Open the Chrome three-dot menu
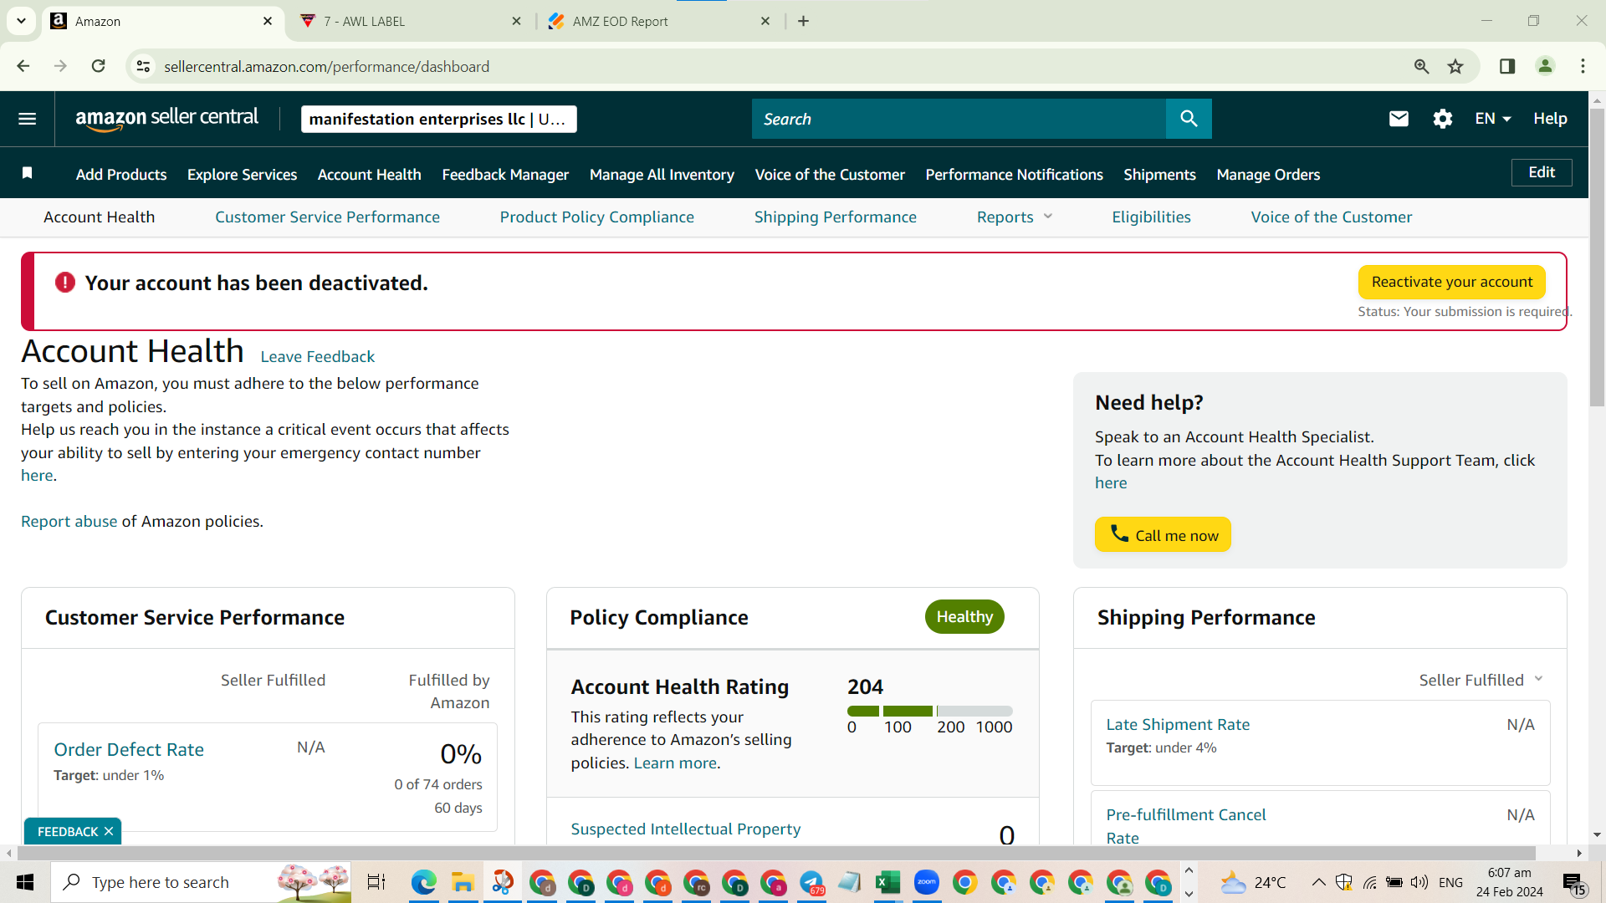Viewport: 1606px width, 903px height. (x=1583, y=66)
